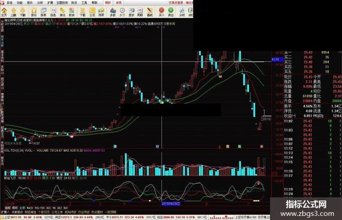Switch sub-chart to VOL-TDX indicator

pos(40,208)
